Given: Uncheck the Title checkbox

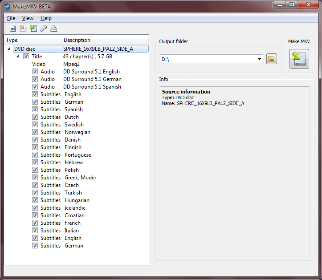Looking at the screenshot, I should pyautogui.click(x=26, y=56).
